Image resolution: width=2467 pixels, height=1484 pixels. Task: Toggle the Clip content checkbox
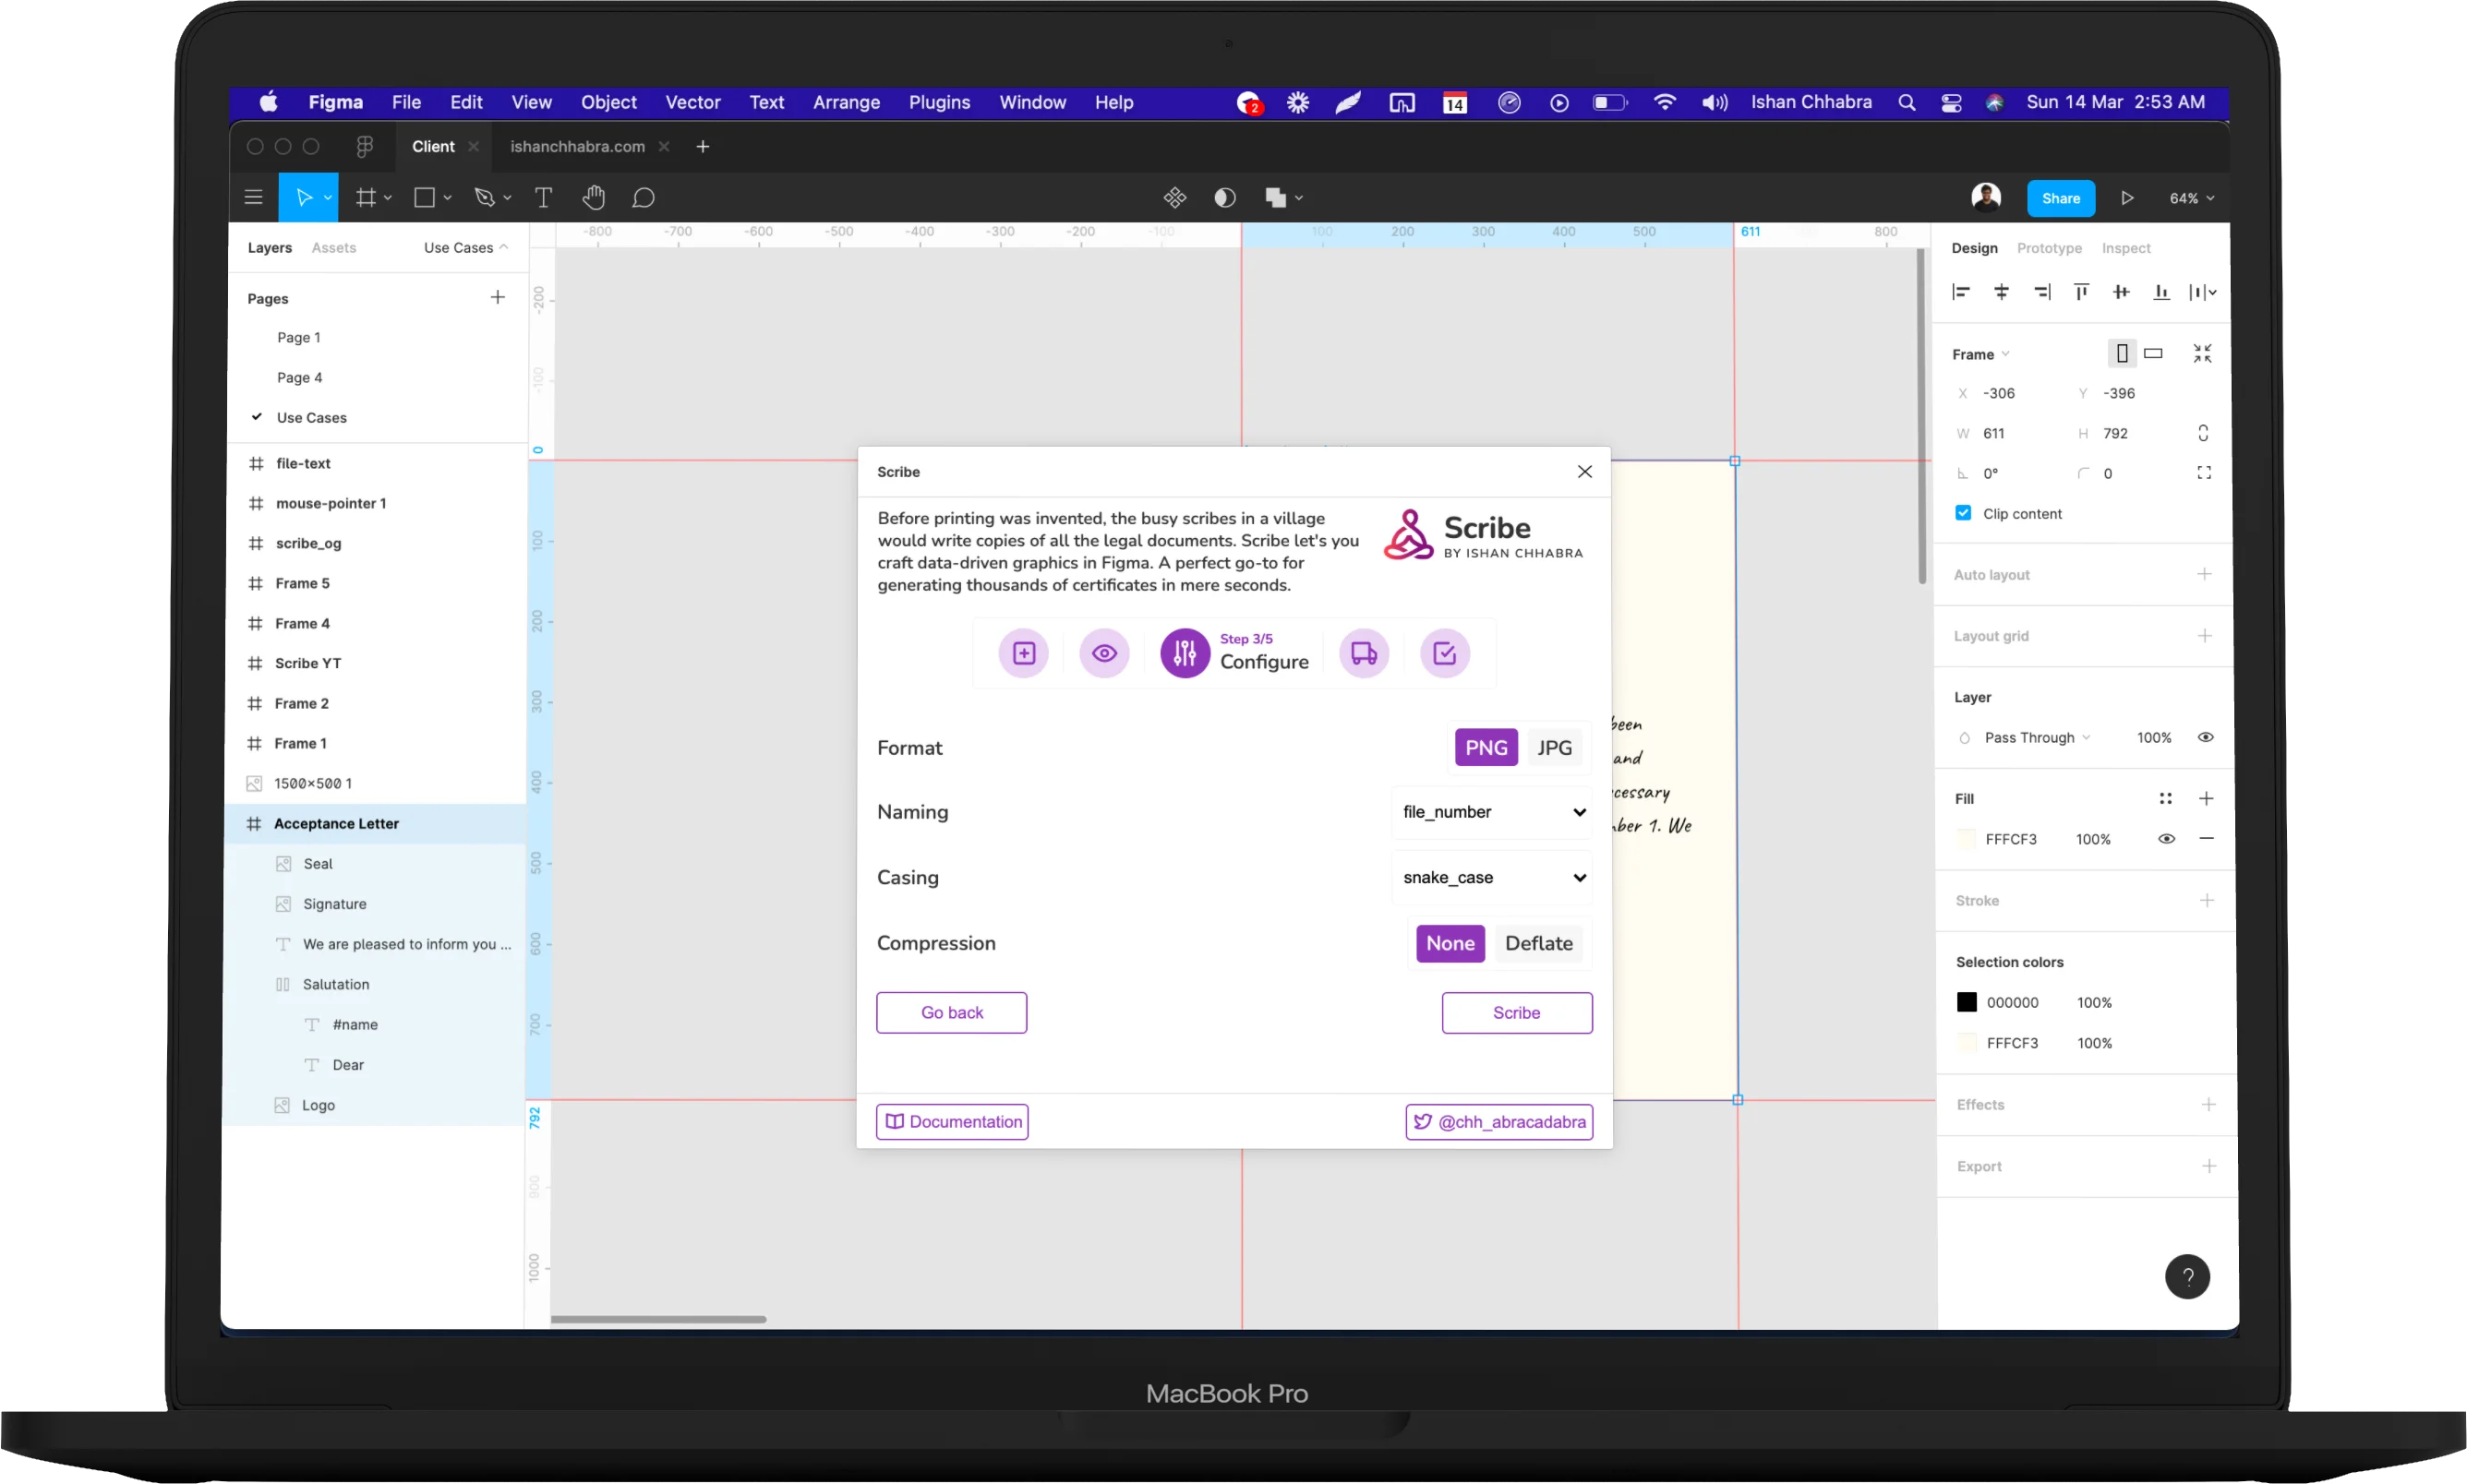point(1963,513)
